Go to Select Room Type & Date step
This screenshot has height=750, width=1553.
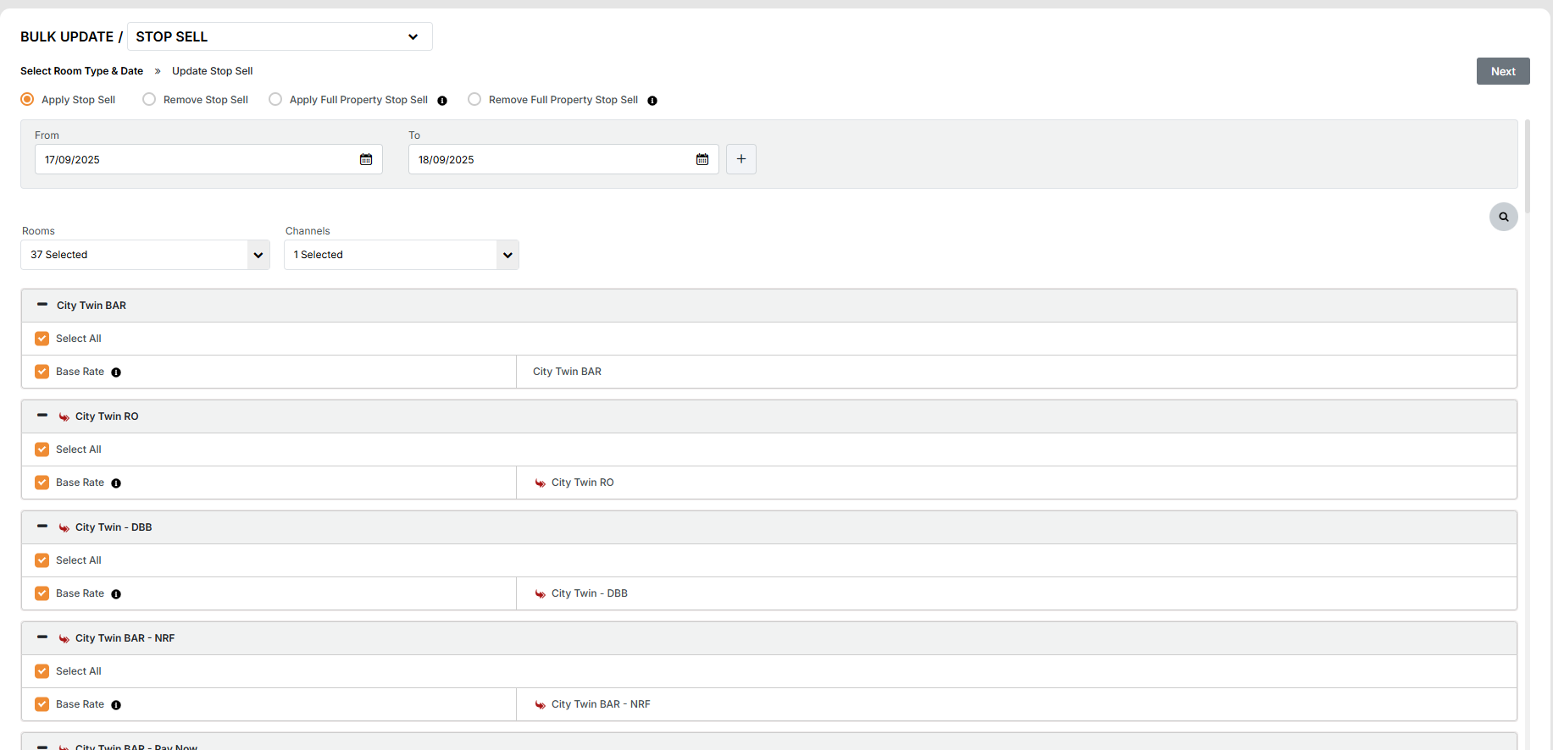pyautogui.click(x=81, y=71)
